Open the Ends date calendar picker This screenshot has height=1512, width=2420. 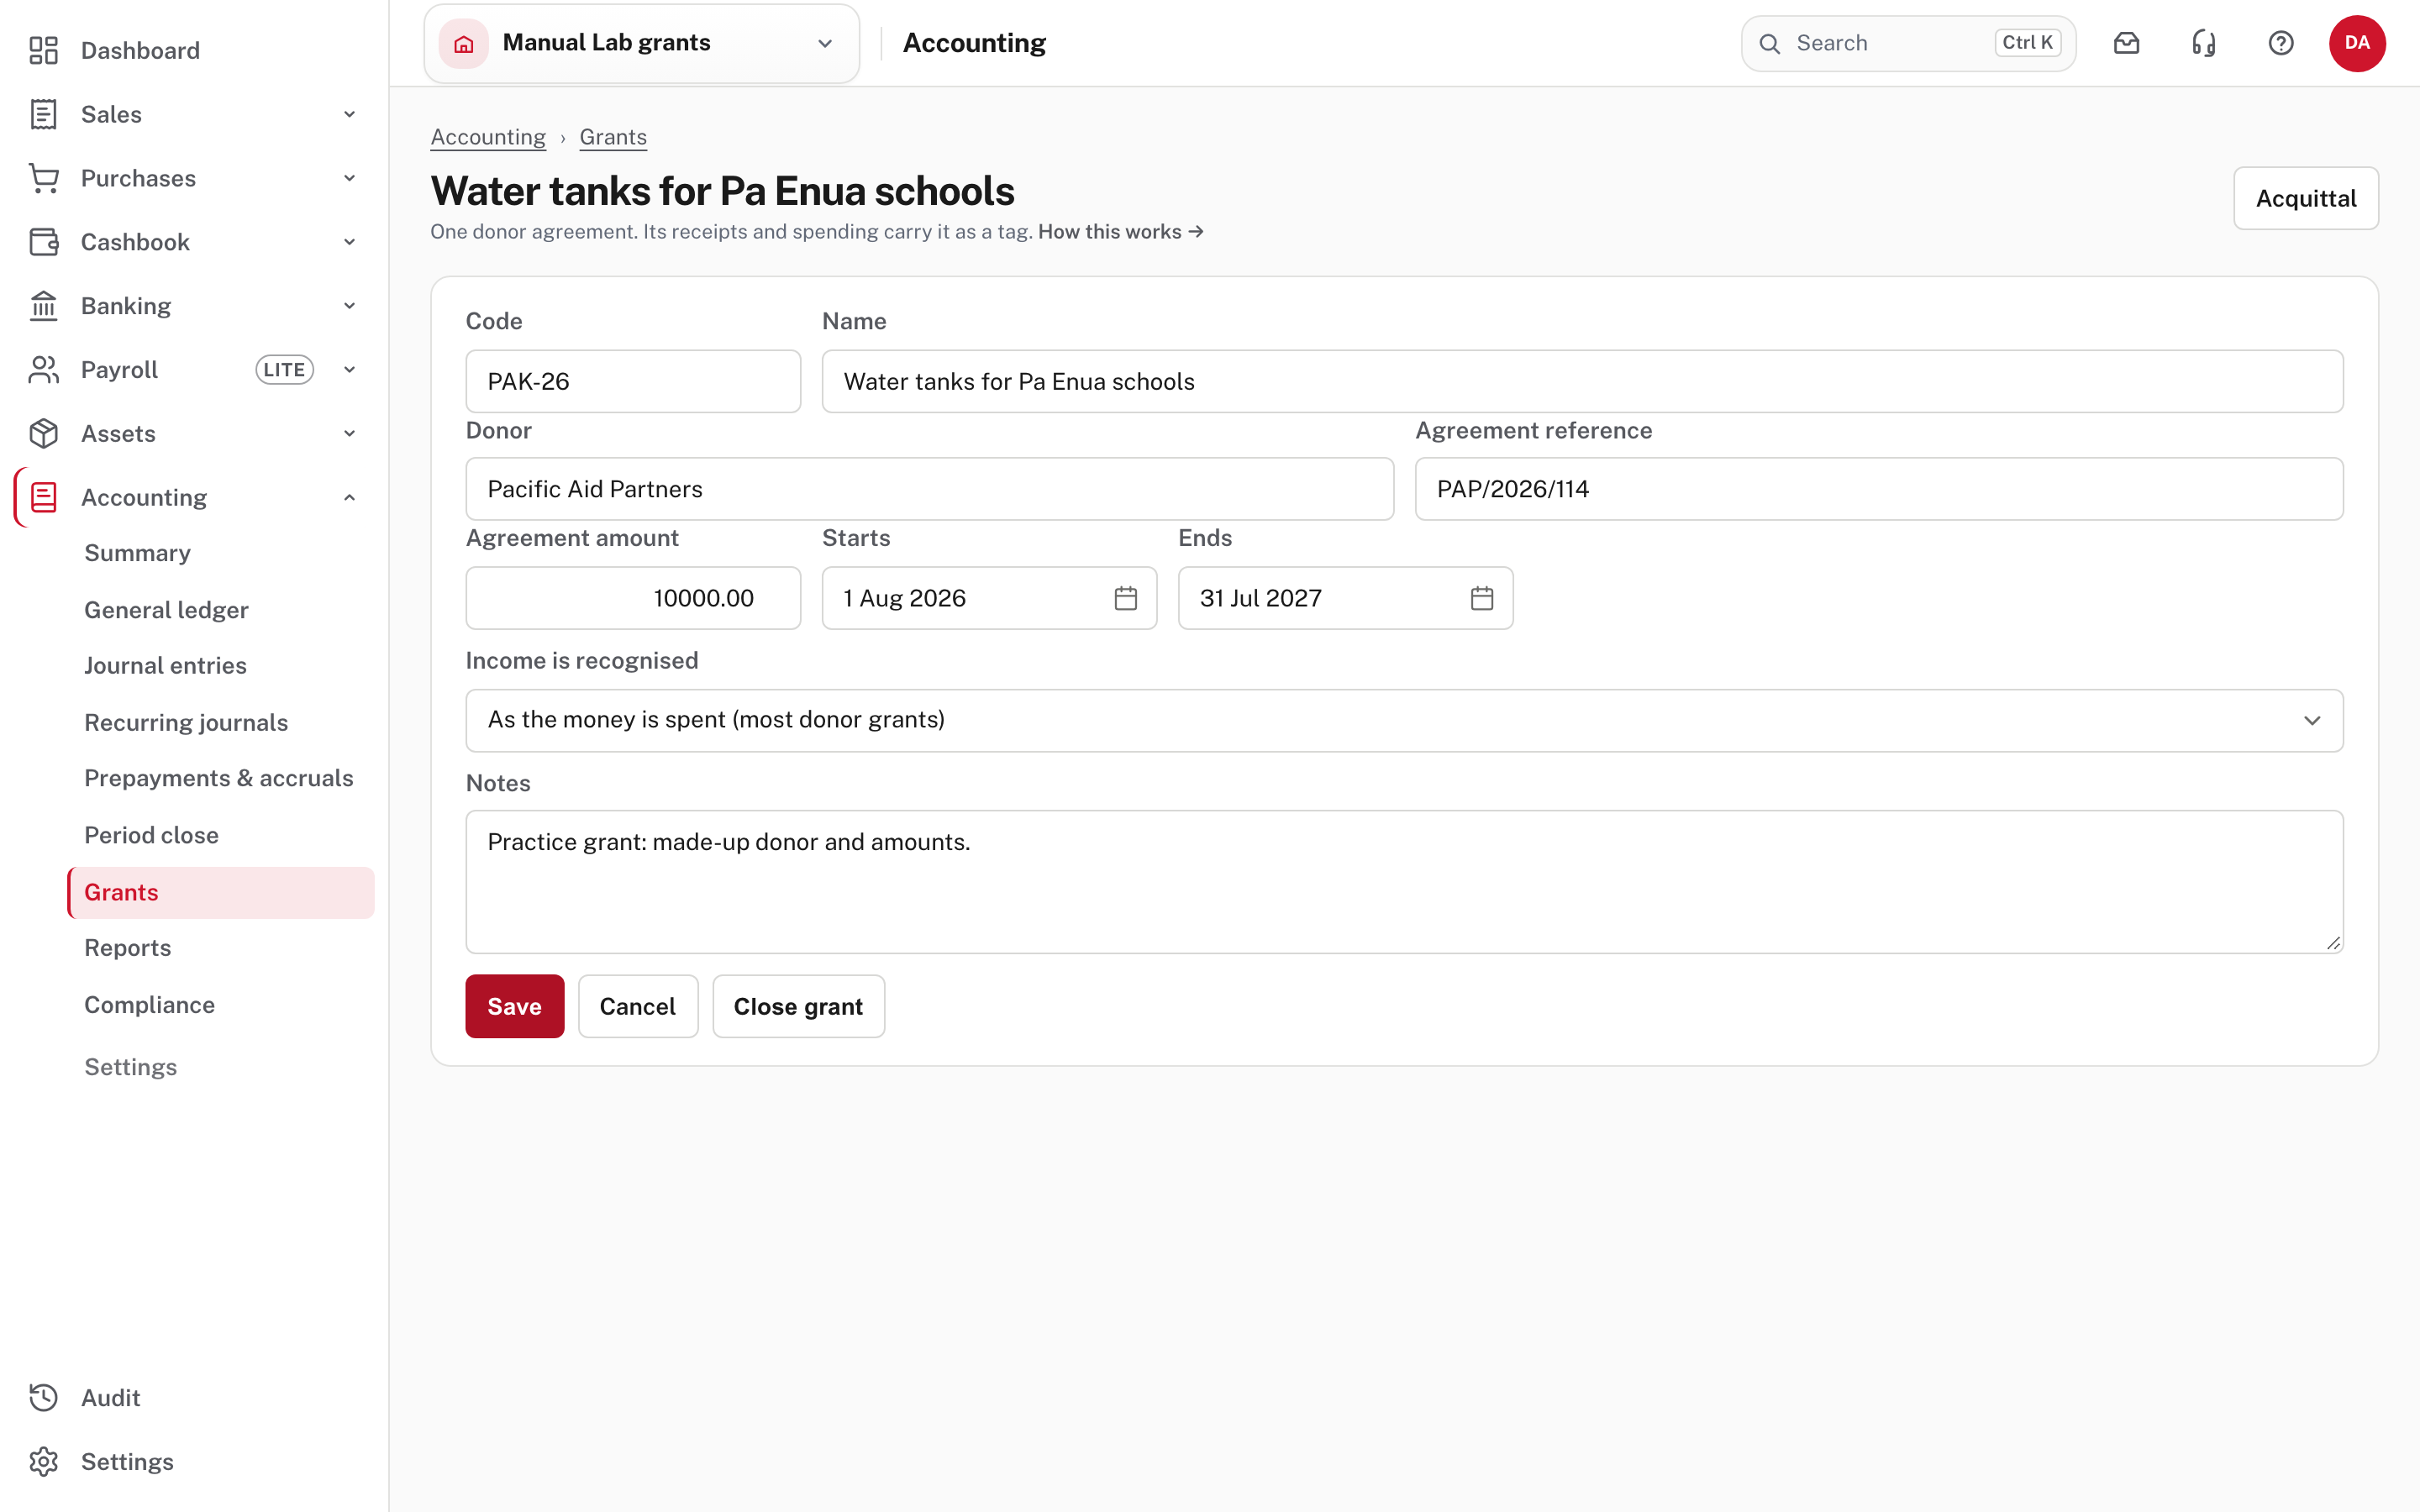[x=1482, y=598]
